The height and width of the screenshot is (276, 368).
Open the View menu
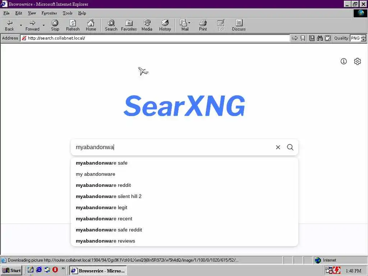32,13
